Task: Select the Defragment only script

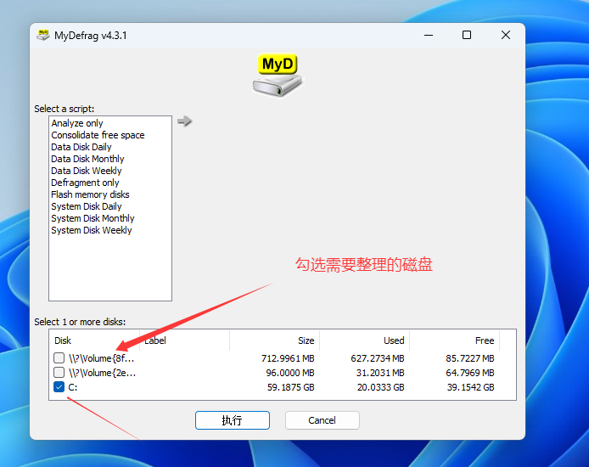Action: [x=85, y=183]
